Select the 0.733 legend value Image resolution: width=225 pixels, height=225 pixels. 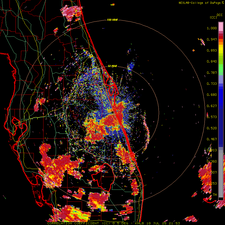tap(212, 84)
